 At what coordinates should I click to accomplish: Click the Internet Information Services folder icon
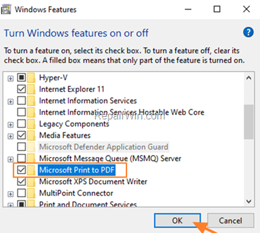(31, 101)
